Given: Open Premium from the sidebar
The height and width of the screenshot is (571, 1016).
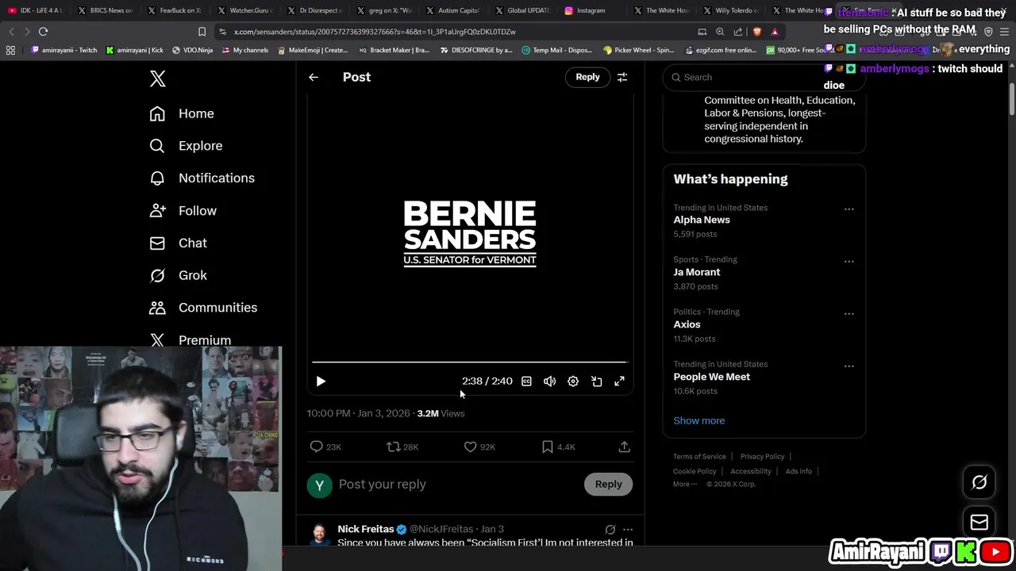Looking at the screenshot, I should pos(190,339).
